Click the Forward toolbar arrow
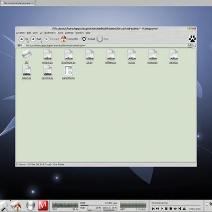The image size is (212, 212). (47, 39)
